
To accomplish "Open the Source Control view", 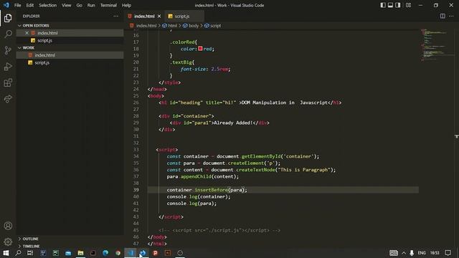I will tap(8, 50).
